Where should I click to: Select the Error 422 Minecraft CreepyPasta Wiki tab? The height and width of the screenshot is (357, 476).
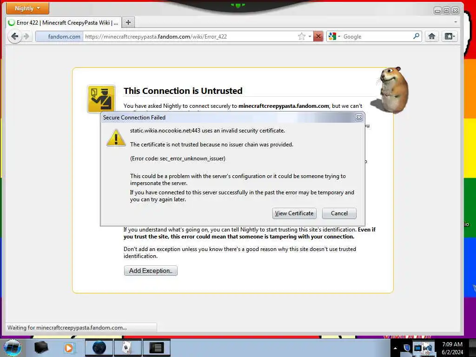click(x=63, y=23)
